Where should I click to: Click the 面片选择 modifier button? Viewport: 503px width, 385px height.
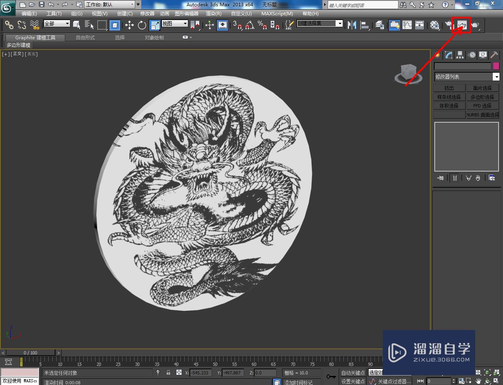click(x=483, y=88)
